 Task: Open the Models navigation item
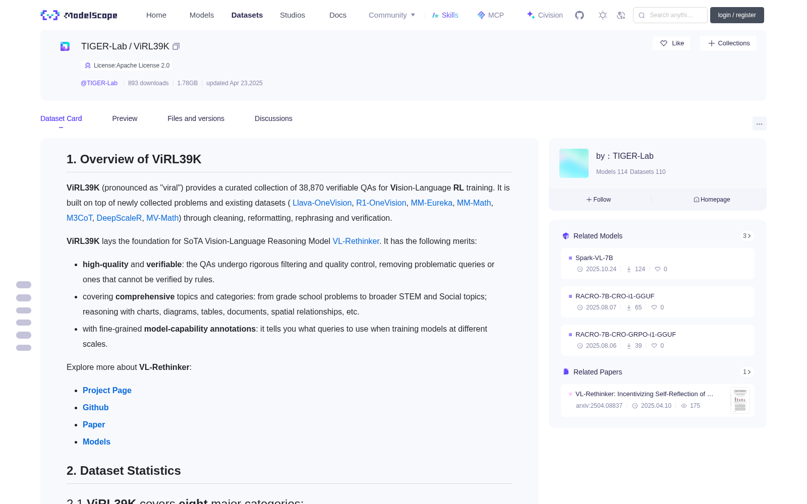pyautogui.click(x=202, y=15)
